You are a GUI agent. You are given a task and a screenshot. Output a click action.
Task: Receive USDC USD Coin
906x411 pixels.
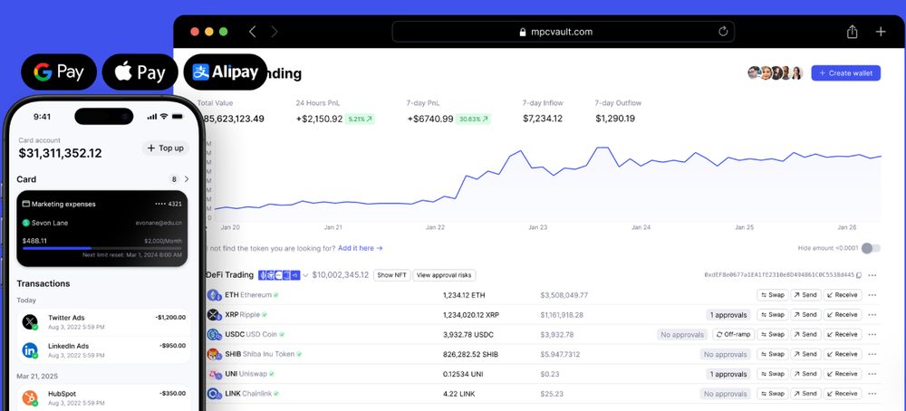coord(843,334)
